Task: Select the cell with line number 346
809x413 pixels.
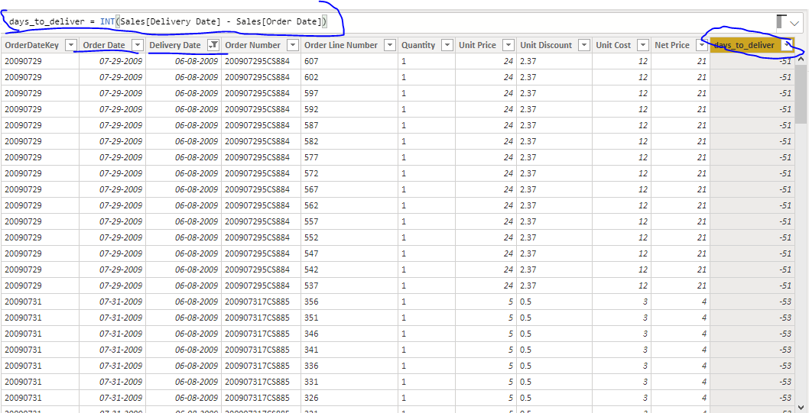Action: [x=349, y=334]
